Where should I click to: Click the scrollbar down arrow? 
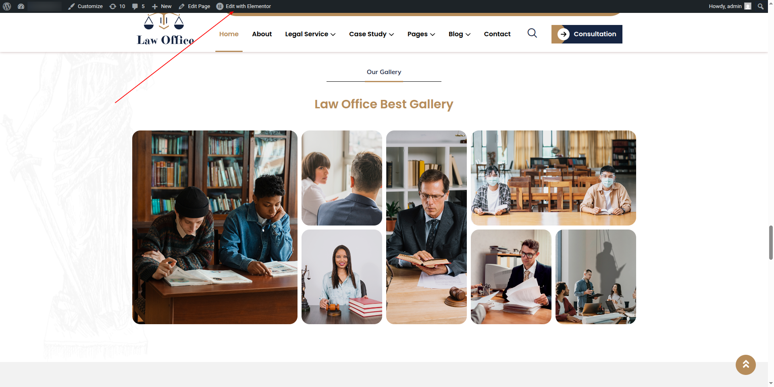tap(771, 383)
